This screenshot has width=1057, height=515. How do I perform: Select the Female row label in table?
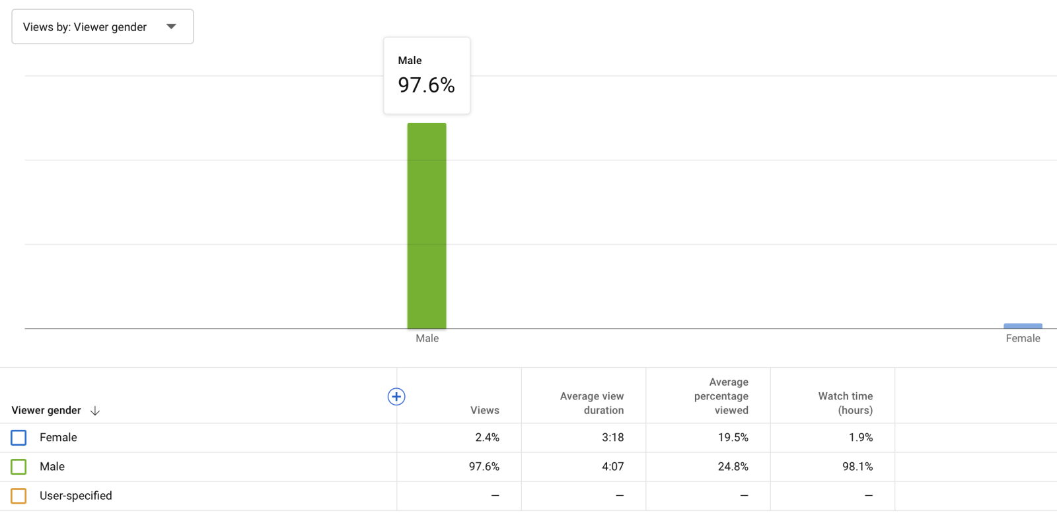pos(58,438)
